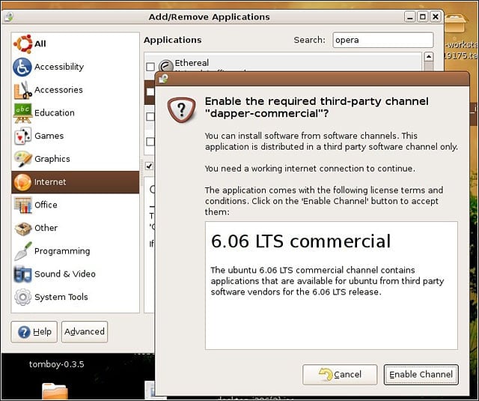Click the Ethereal application name
The height and width of the screenshot is (401, 479).
tap(192, 63)
